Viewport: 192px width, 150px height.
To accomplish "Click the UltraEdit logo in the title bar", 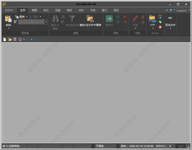I will click(4, 4).
